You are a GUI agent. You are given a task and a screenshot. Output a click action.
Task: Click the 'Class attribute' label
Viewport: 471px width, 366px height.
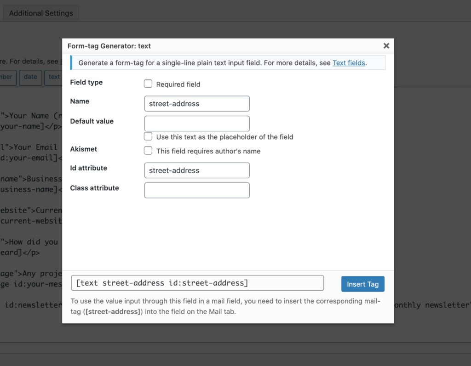(x=94, y=188)
